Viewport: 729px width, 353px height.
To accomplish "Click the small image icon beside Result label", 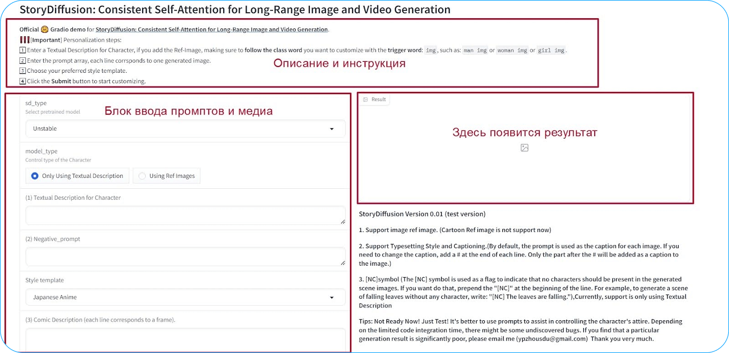I will [365, 99].
